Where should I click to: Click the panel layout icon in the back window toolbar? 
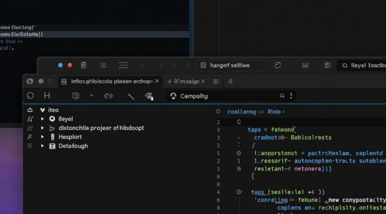coord(305,65)
